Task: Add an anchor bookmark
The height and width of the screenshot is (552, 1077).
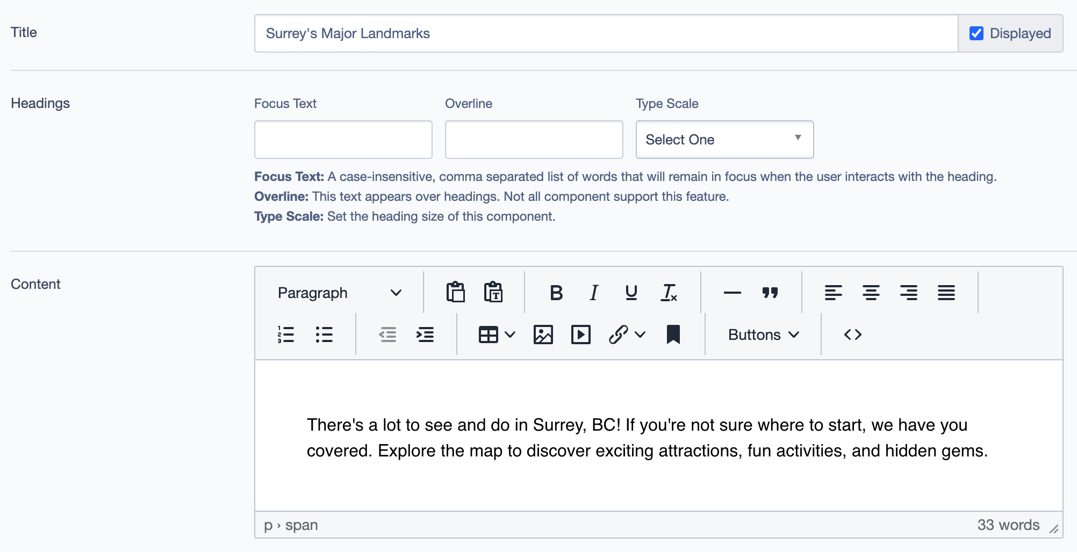Action: click(x=673, y=335)
